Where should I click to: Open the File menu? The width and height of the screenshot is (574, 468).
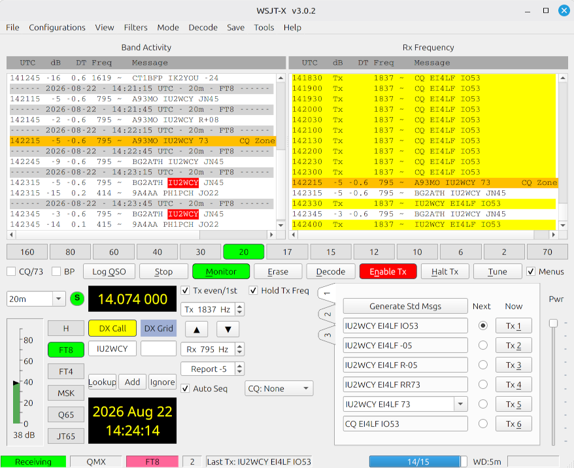12,27
